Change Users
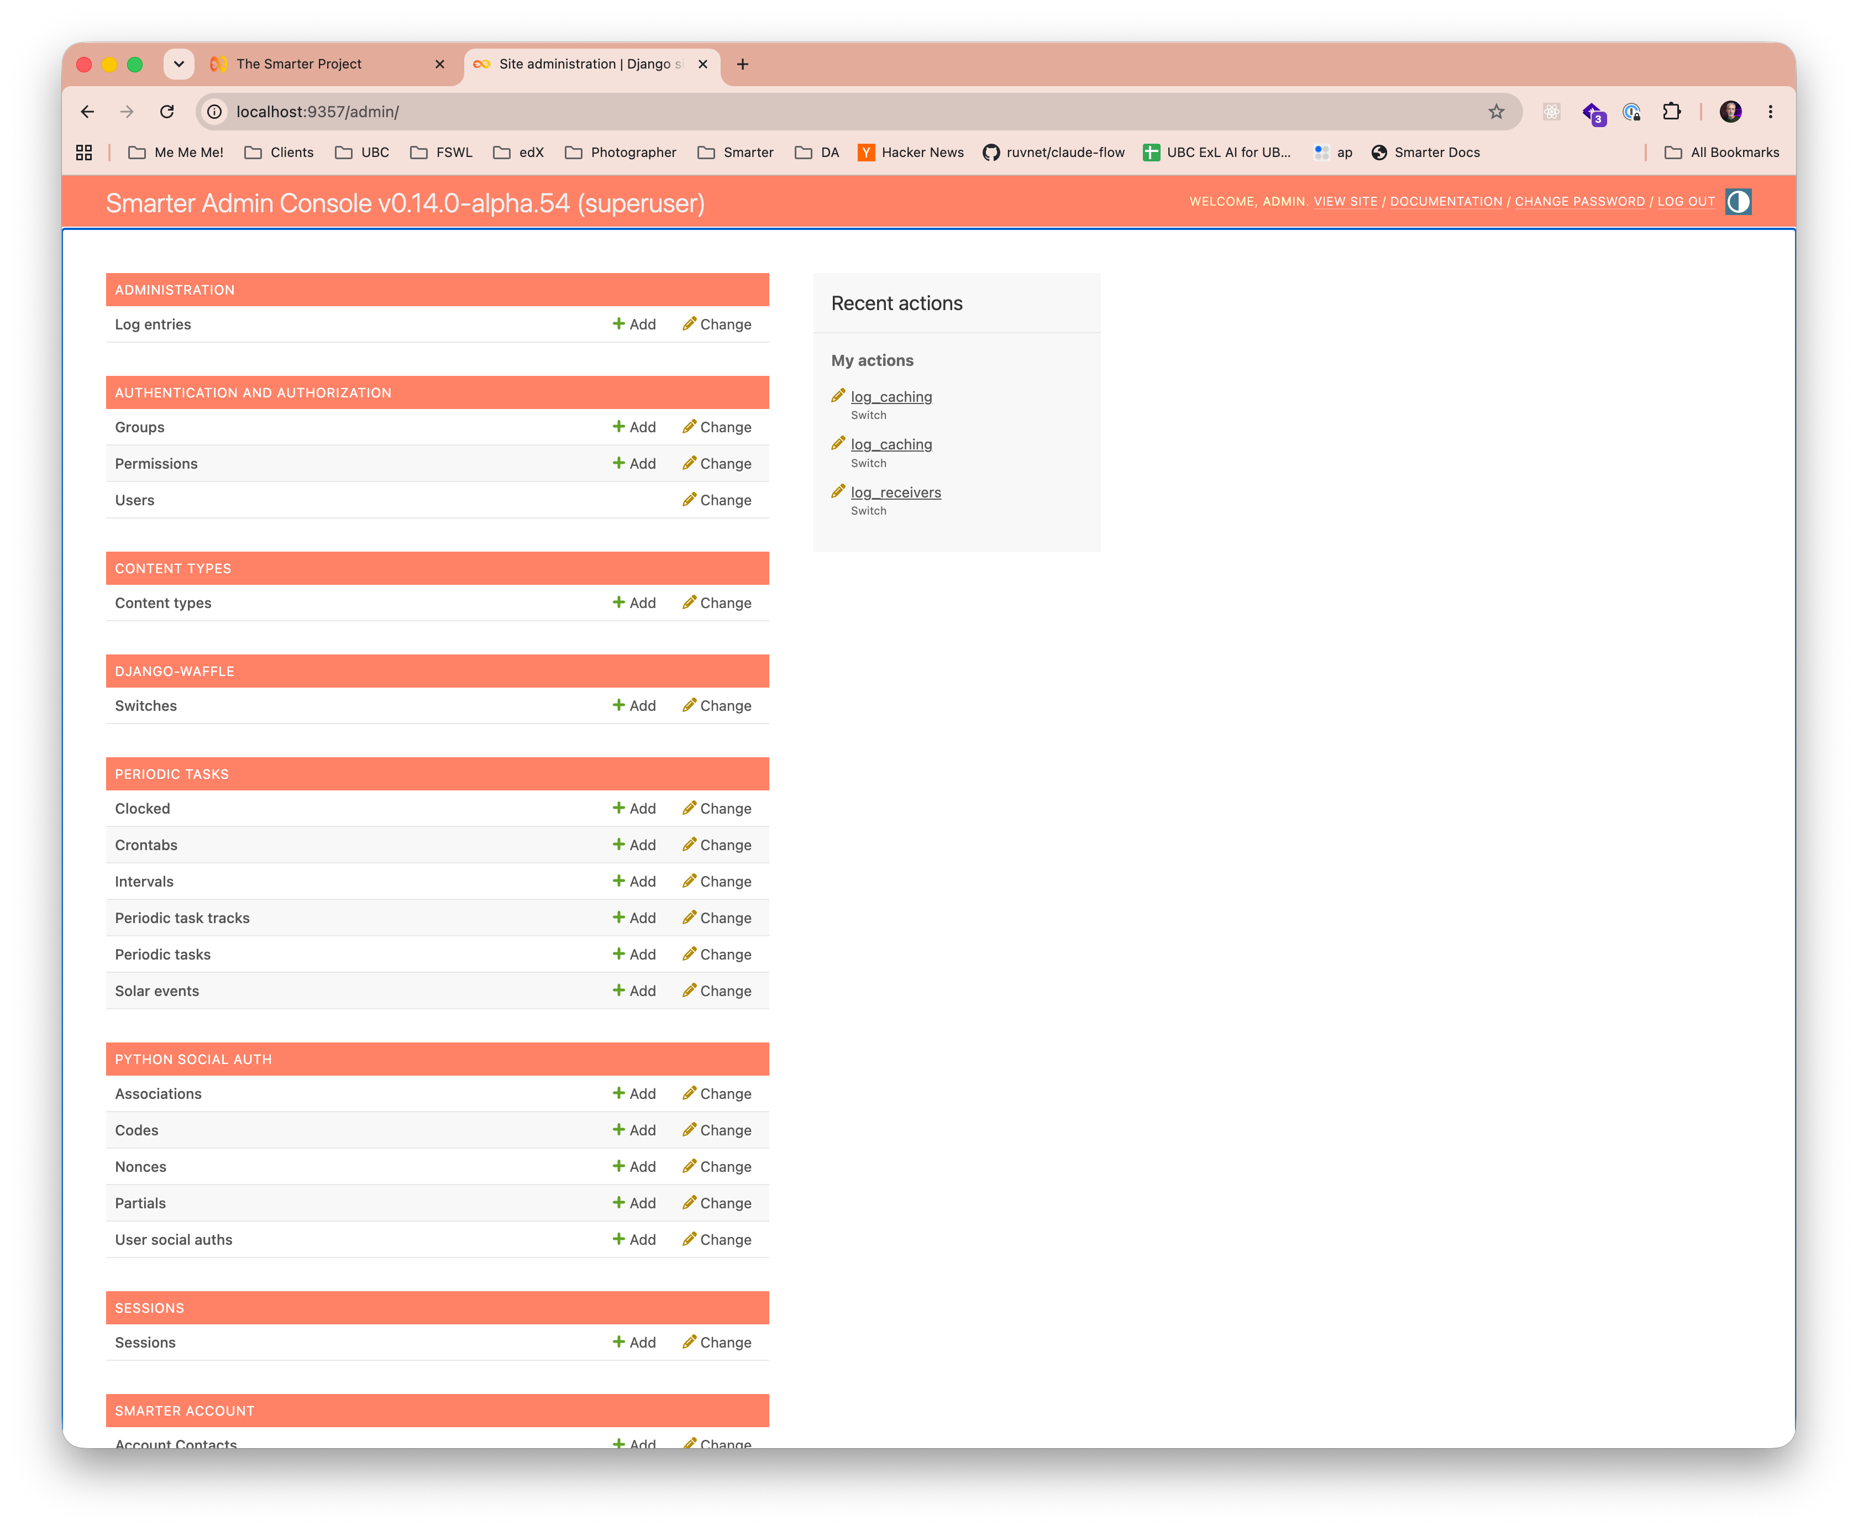Viewport: 1858px width, 1530px height. 717,500
